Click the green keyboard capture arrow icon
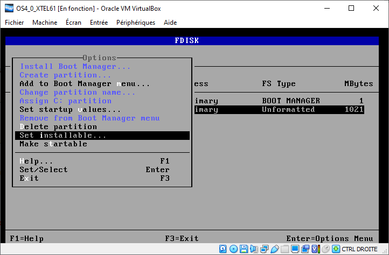This screenshot has width=389, height=255. tap(336, 249)
